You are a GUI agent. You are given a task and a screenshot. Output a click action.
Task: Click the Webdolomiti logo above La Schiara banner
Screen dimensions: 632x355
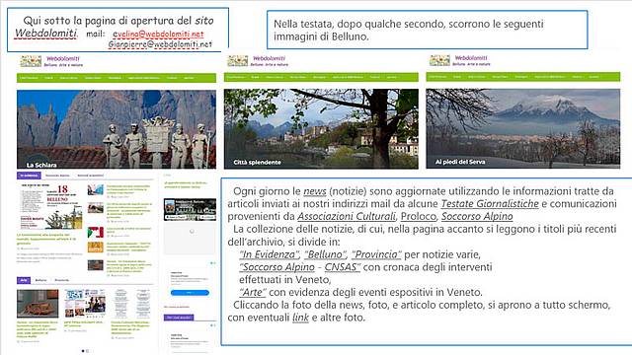tap(51, 61)
